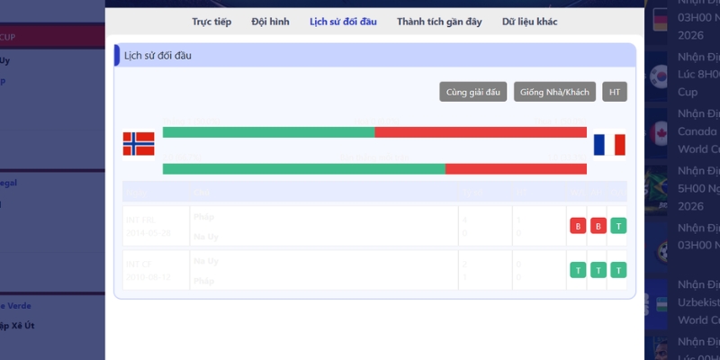Click the green O/U badge in 2010-08-12 row

(618, 270)
